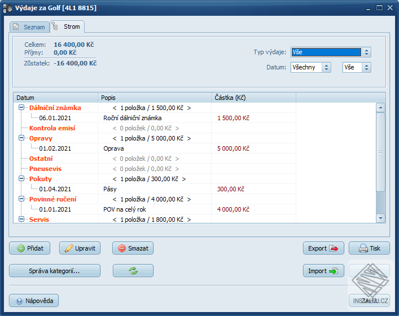Switch to the Seznam tab

click(x=29, y=27)
